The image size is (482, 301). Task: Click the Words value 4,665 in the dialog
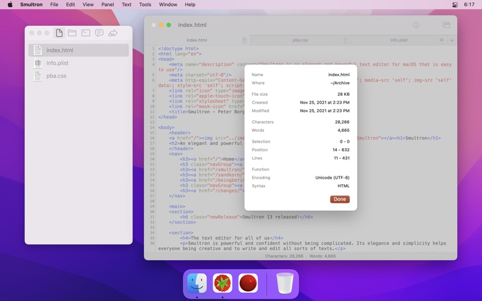tap(343, 130)
